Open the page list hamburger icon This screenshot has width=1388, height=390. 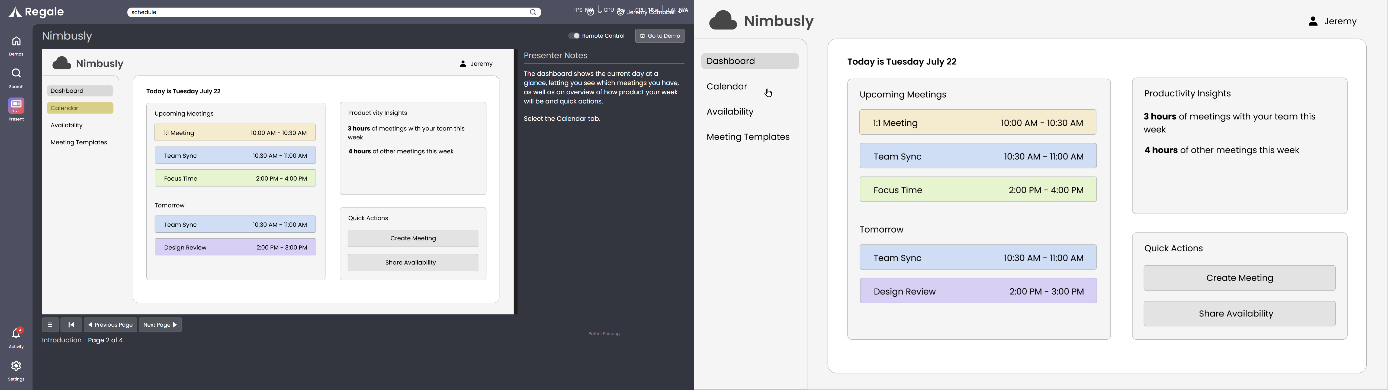(50, 325)
